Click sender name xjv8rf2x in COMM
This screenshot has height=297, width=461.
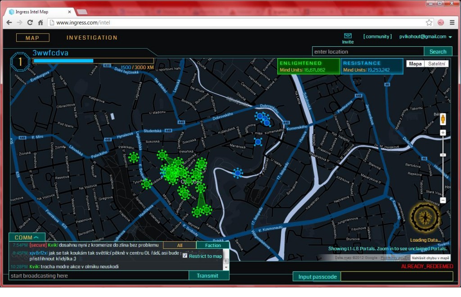[x=38, y=253]
